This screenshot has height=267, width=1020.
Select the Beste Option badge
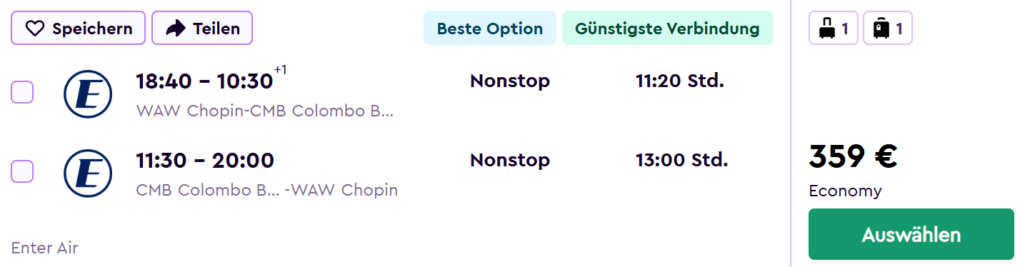pos(490,29)
